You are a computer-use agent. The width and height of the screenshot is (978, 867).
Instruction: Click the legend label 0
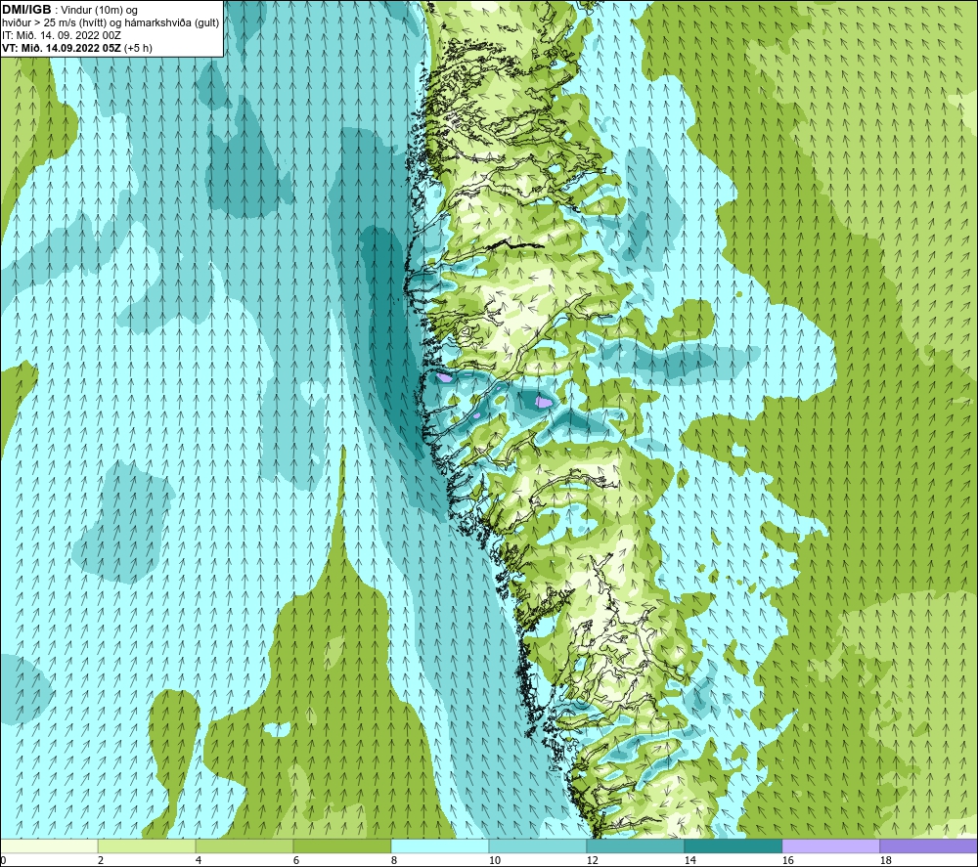(3, 861)
